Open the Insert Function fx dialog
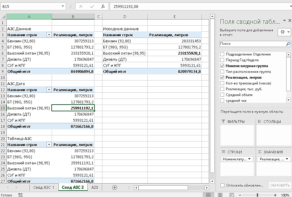The height and width of the screenshot is (197, 292). 103,6
